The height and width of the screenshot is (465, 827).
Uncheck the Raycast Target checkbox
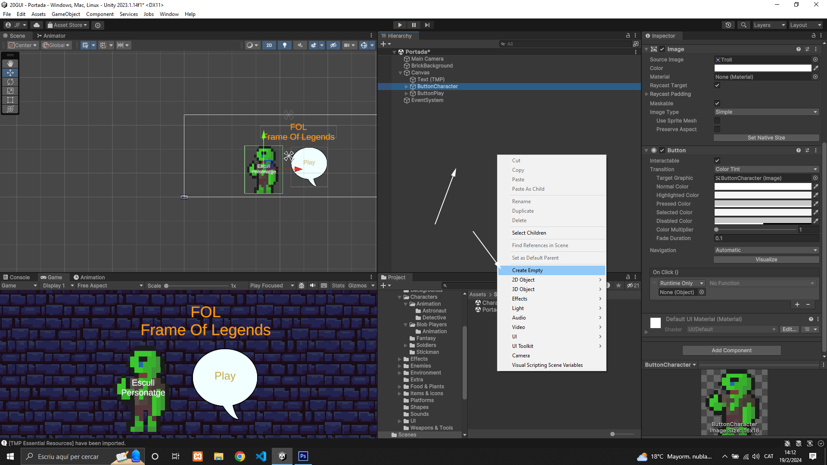717,85
